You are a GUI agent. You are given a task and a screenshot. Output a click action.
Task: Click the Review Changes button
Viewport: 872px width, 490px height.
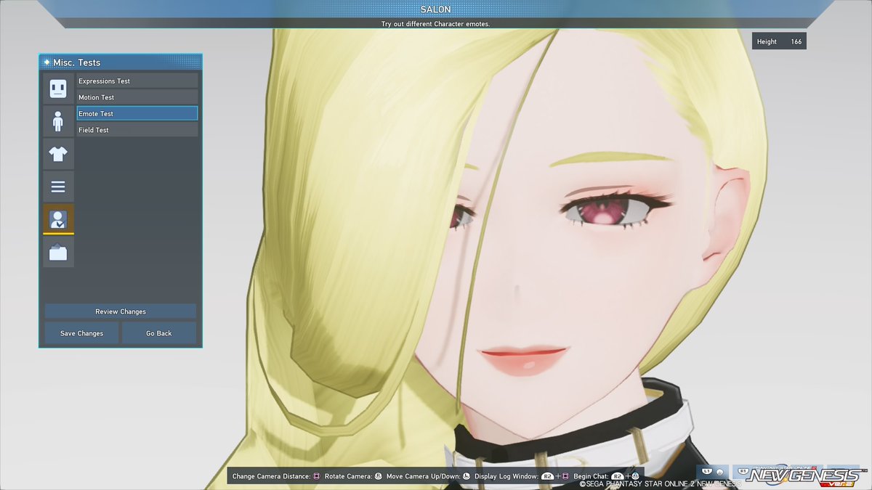pos(121,311)
